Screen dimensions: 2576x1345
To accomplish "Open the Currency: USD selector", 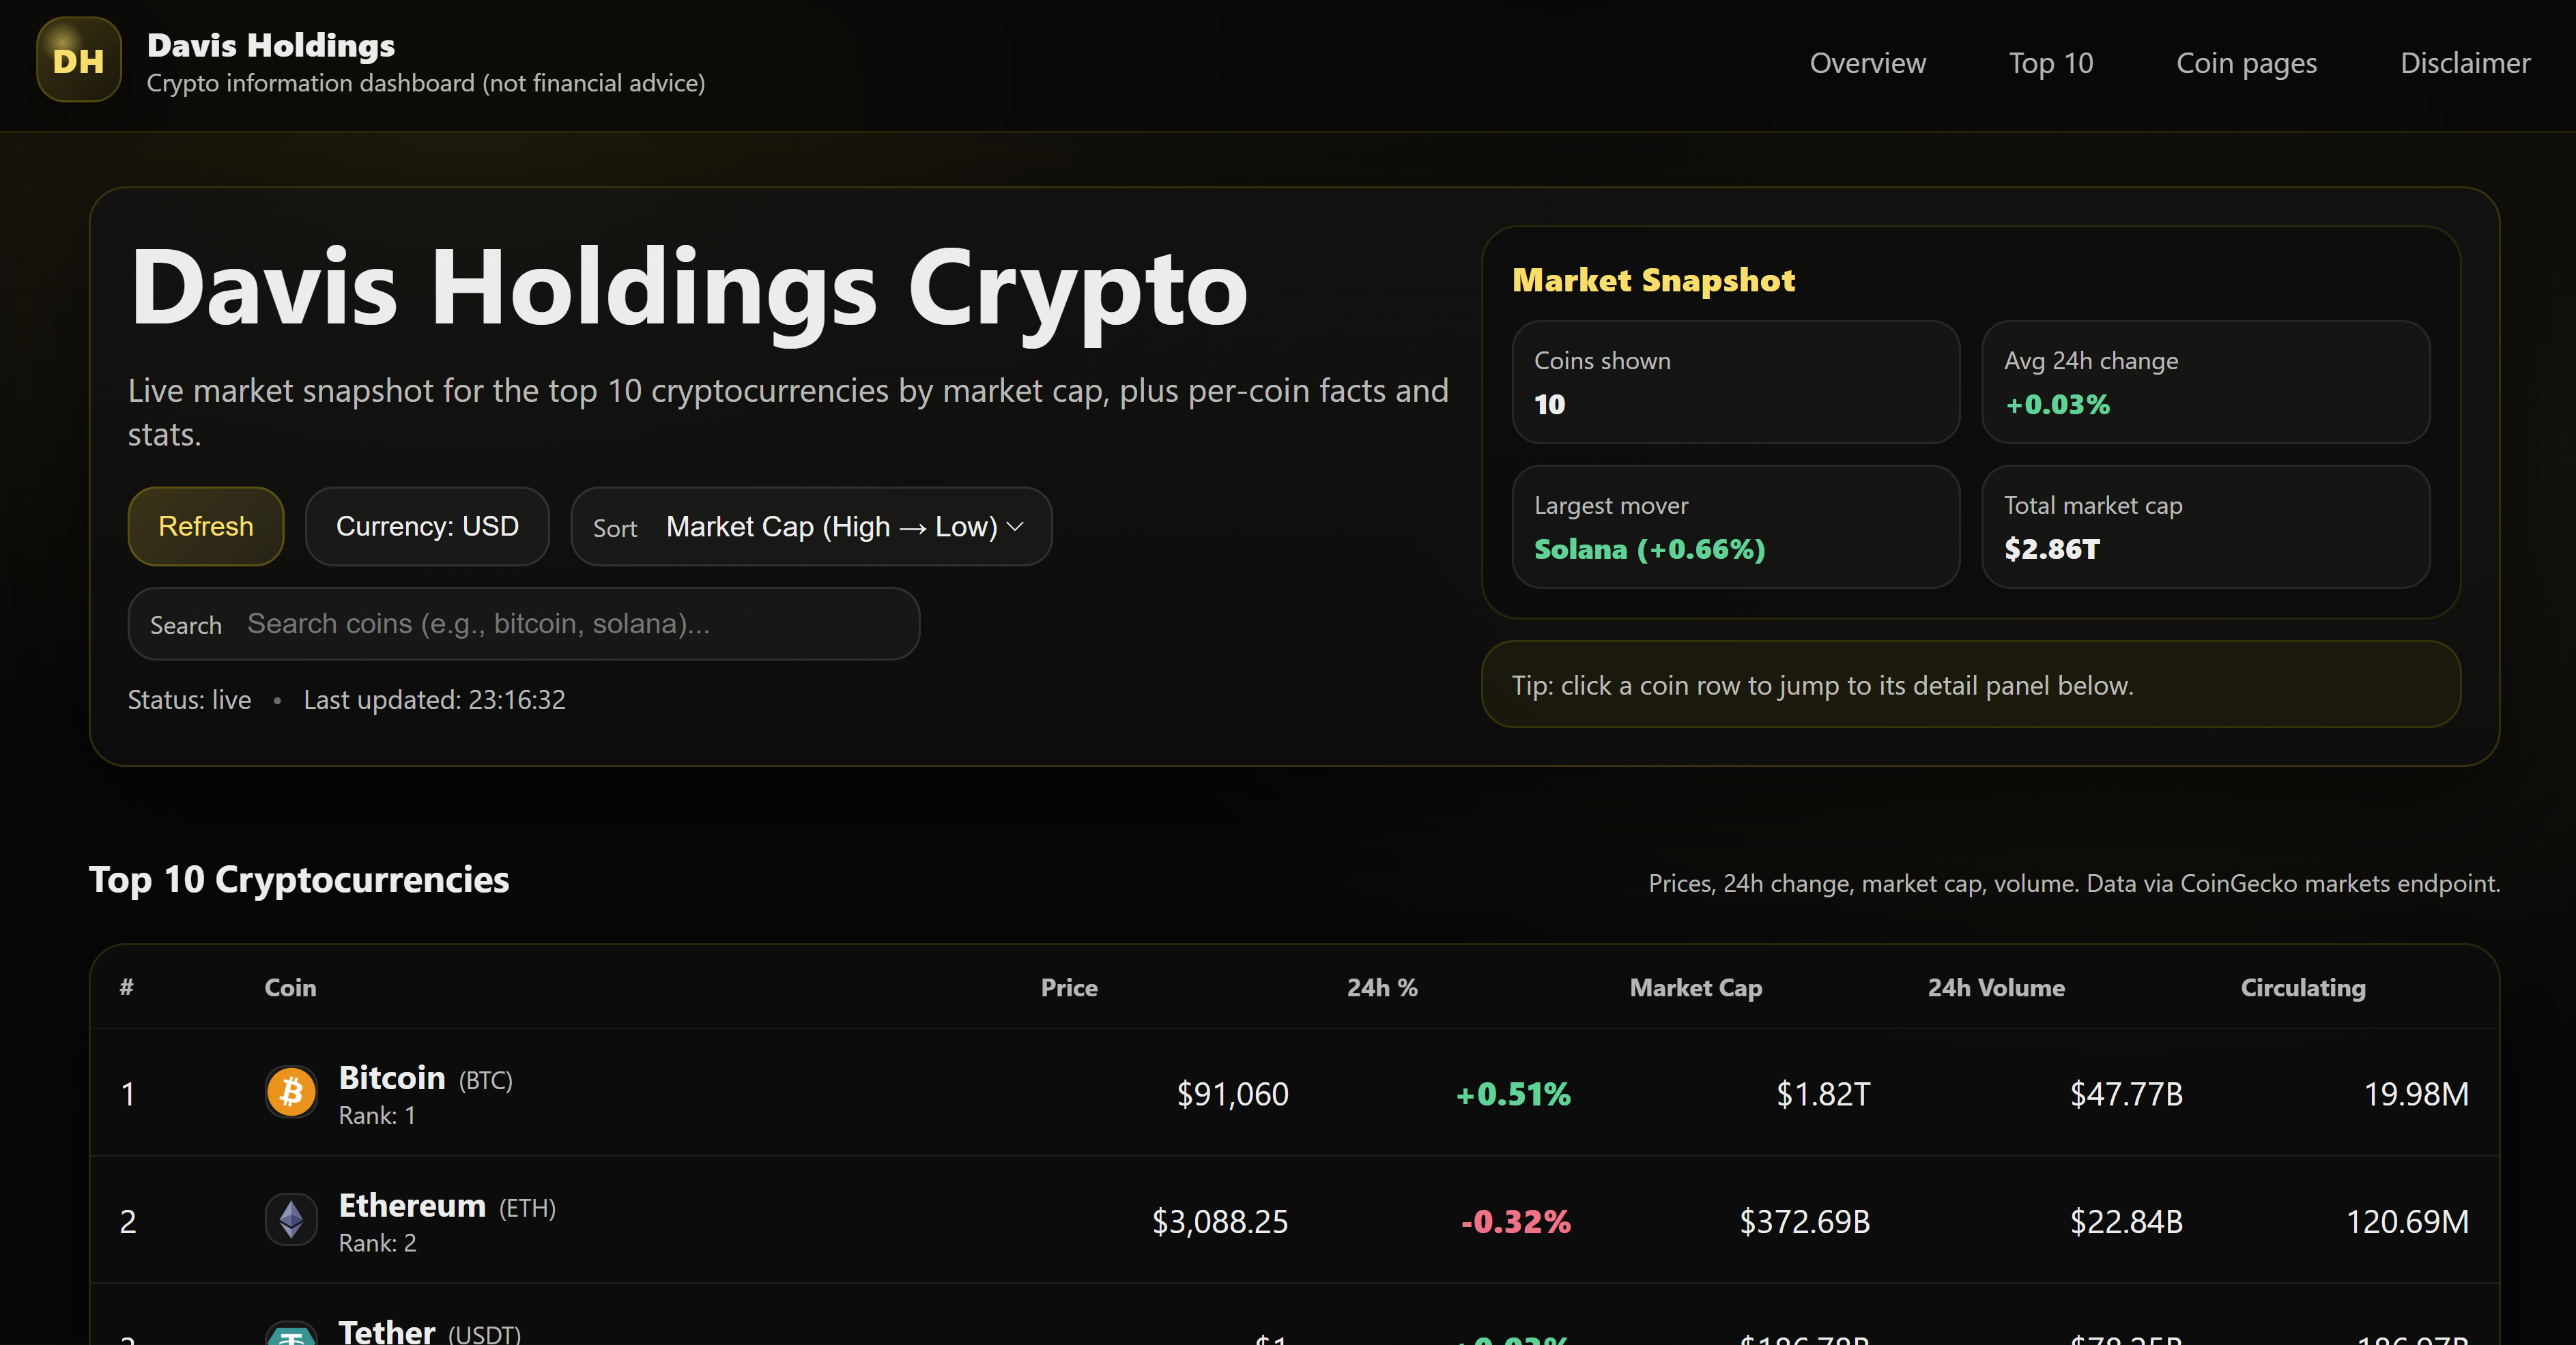I will coord(427,526).
